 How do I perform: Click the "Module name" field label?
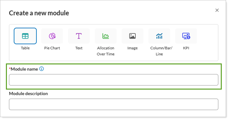(24, 69)
